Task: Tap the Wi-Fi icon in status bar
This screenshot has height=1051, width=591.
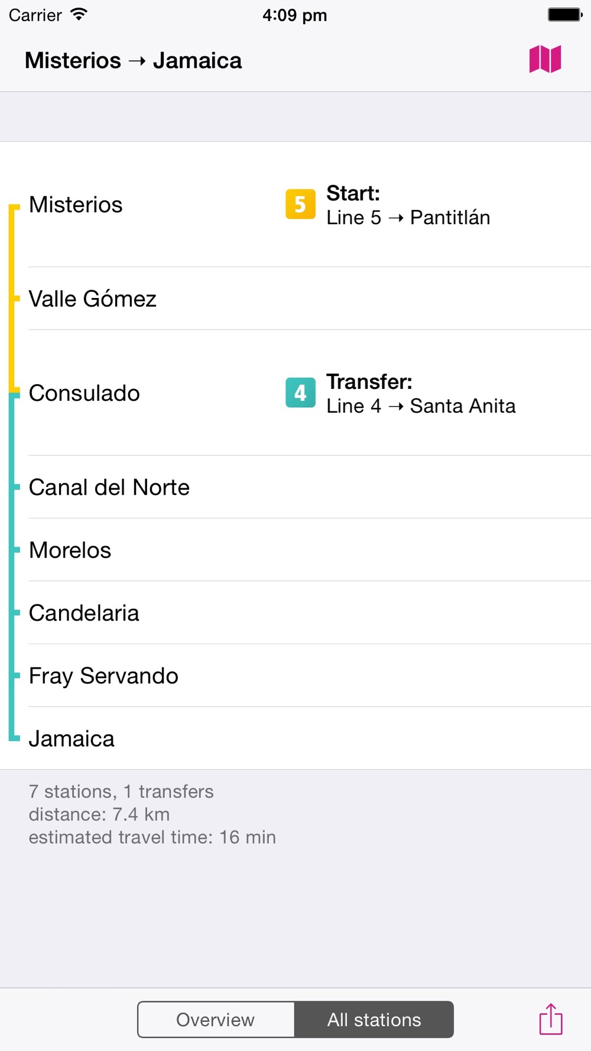Action: coord(79,15)
